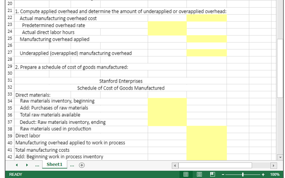285x178 pixels.
Task: Show more sheets right of Sheet1
Action: [72, 165]
